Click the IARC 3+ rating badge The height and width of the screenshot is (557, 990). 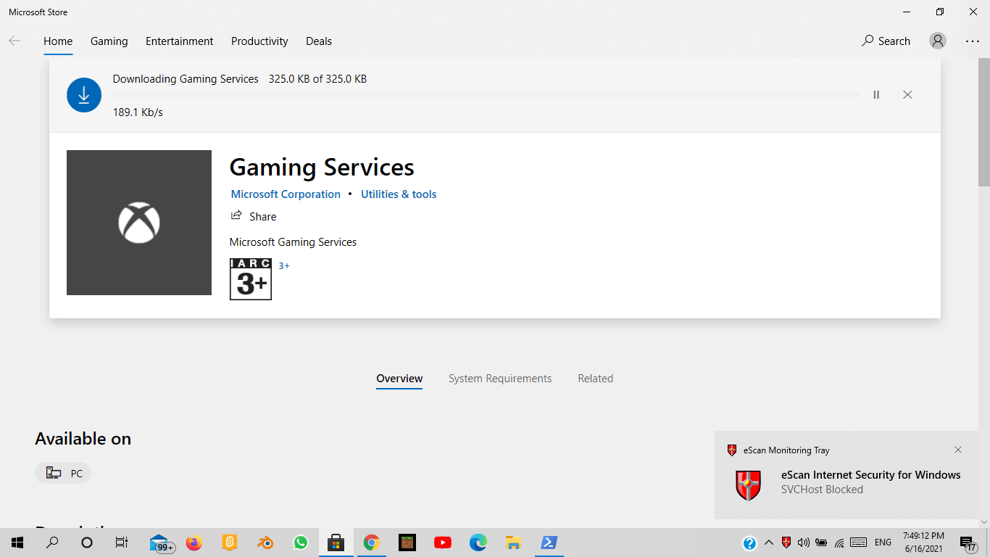(251, 279)
